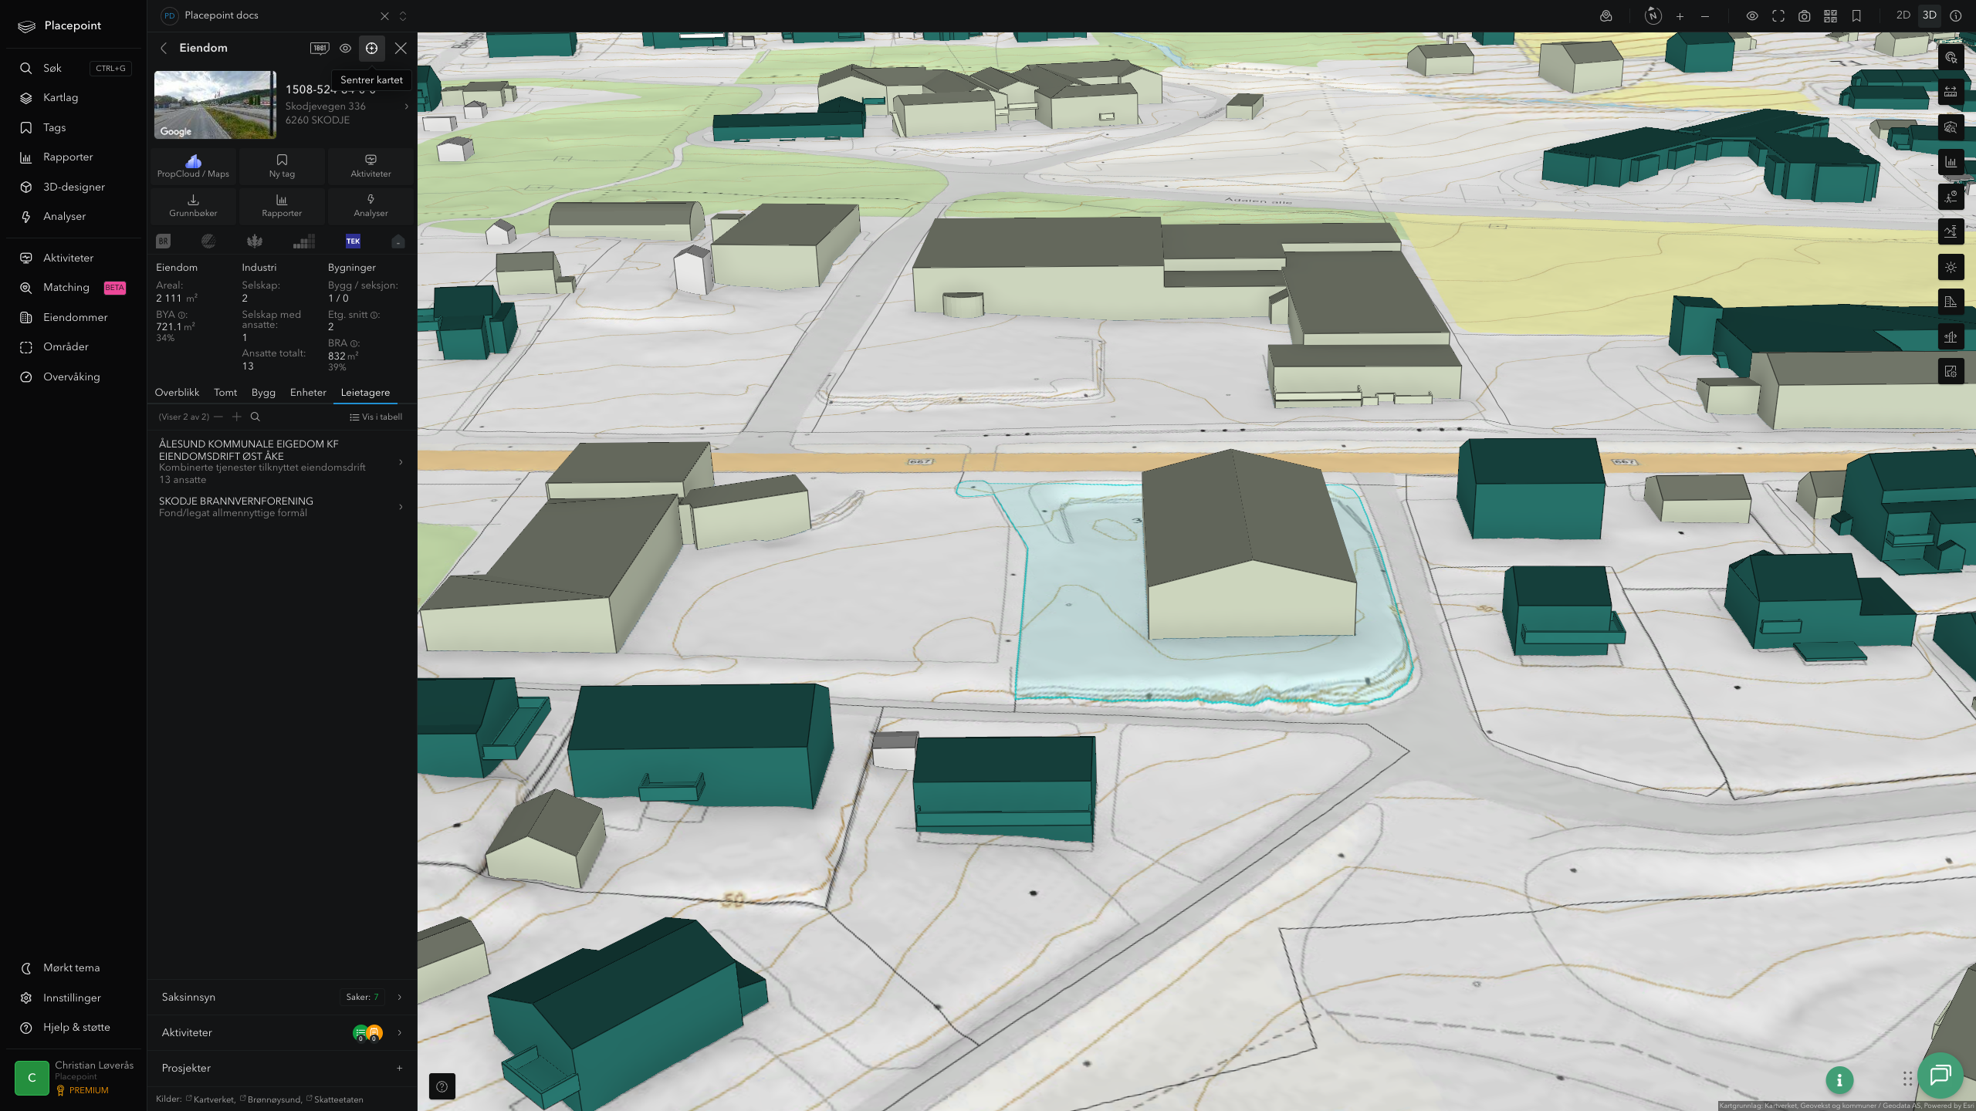Open the map settings tool at right edge

(x=1951, y=371)
